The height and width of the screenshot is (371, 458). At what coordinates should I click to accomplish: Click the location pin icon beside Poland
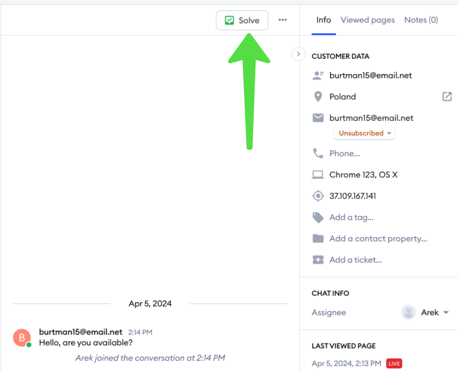[x=318, y=97]
